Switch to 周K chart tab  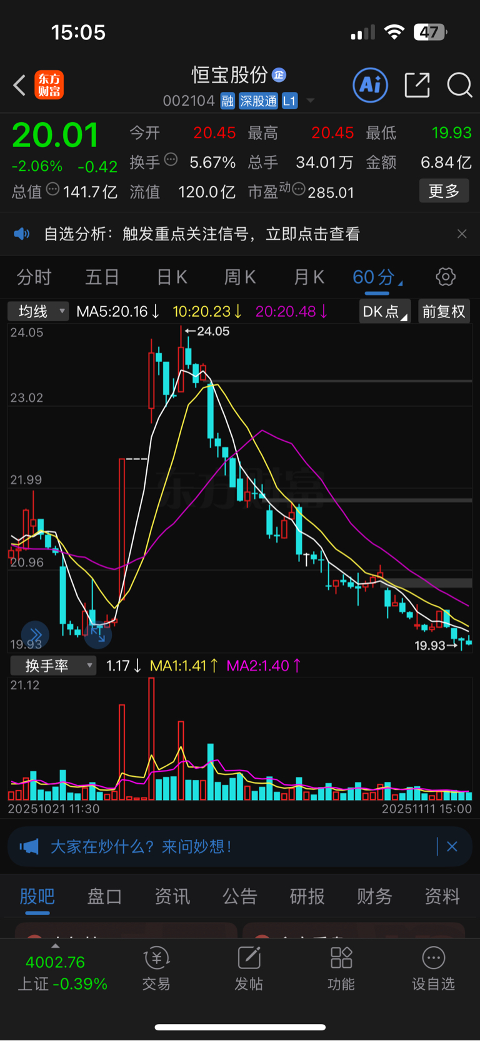click(240, 277)
